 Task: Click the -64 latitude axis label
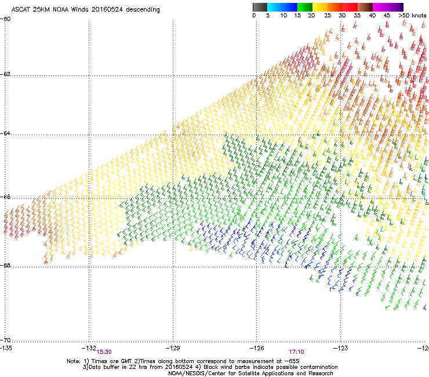click(x=5, y=133)
